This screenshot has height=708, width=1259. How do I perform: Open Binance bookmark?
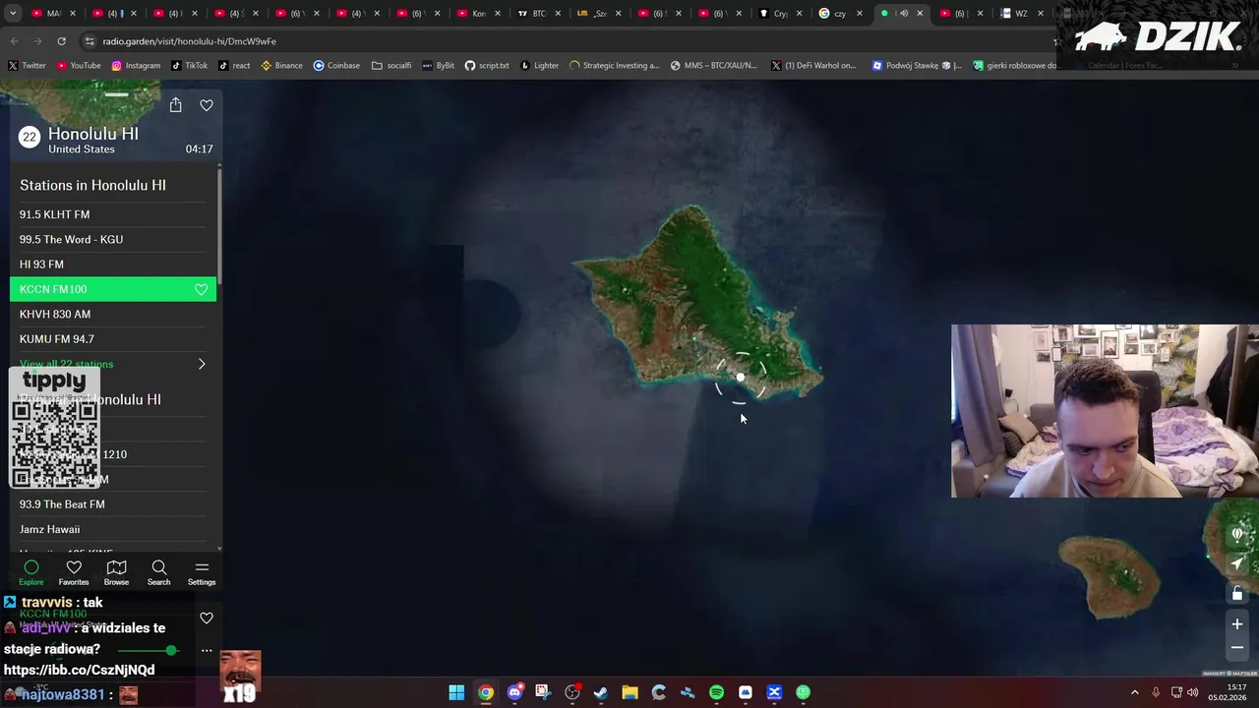pyautogui.click(x=281, y=65)
